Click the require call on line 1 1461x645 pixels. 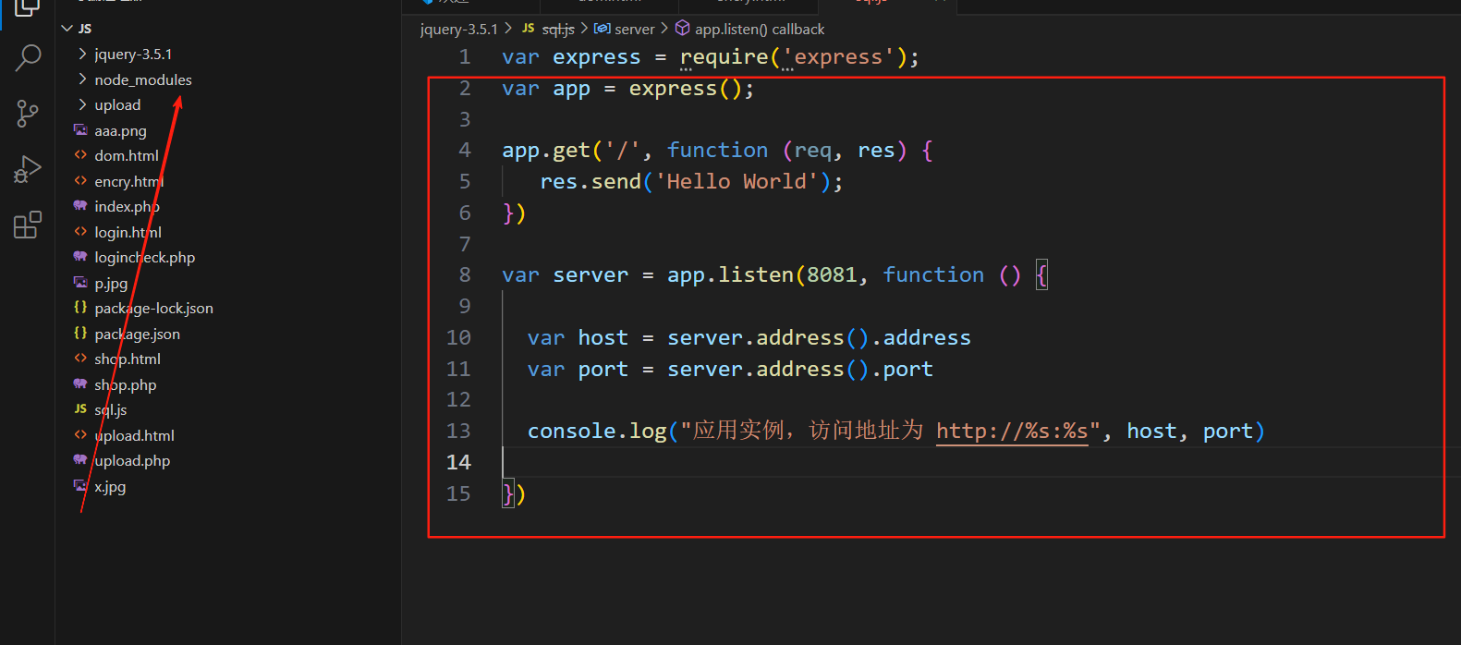click(x=724, y=57)
